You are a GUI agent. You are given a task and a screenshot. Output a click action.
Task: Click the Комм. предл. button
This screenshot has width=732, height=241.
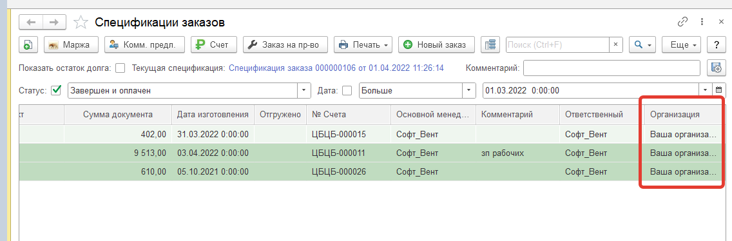pos(144,45)
